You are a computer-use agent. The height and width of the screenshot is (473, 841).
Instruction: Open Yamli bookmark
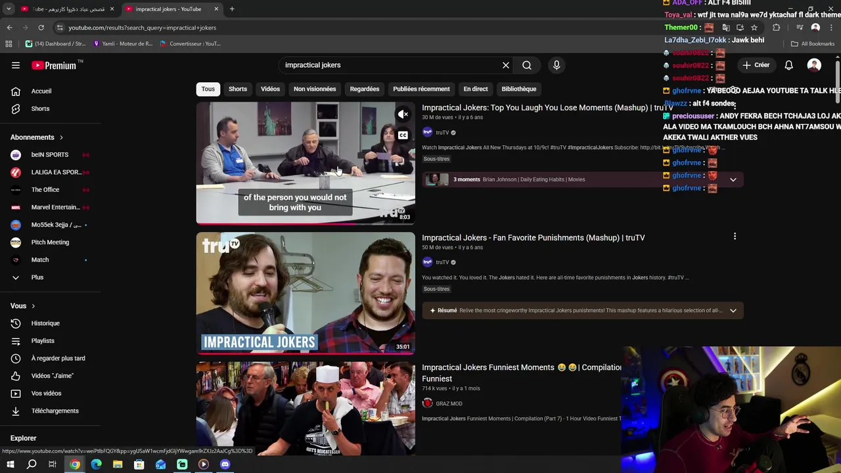[123, 44]
